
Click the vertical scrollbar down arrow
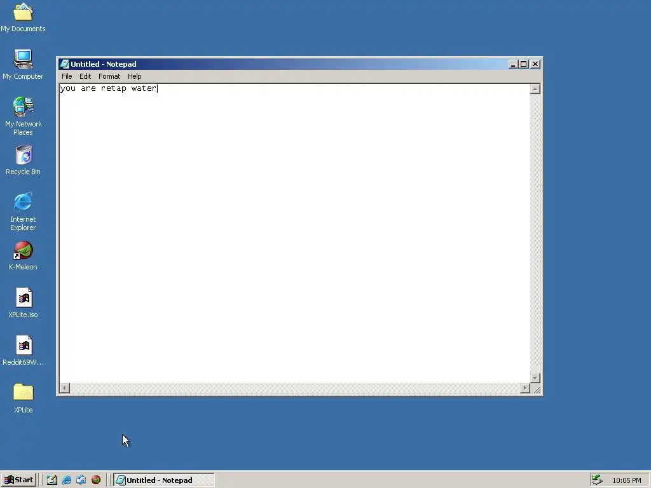(x=535, y=378)
